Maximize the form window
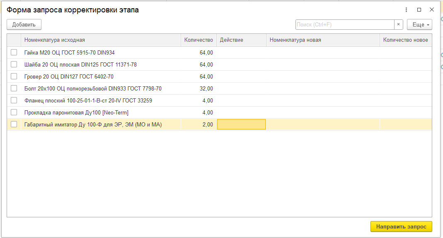The image size is (443, 238). 419,10
